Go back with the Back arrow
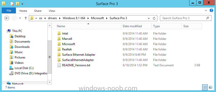Image resolution: width=216 pixels, height=92 pixels. [7, 18]
